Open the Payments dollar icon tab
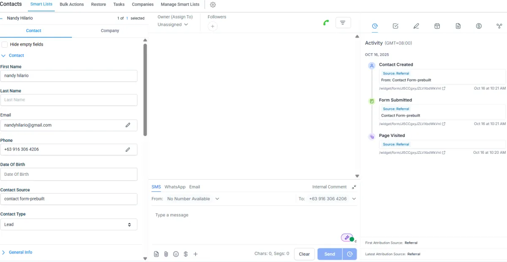The height and width of the screenshot is (262, 507). [x=479, y=26]
